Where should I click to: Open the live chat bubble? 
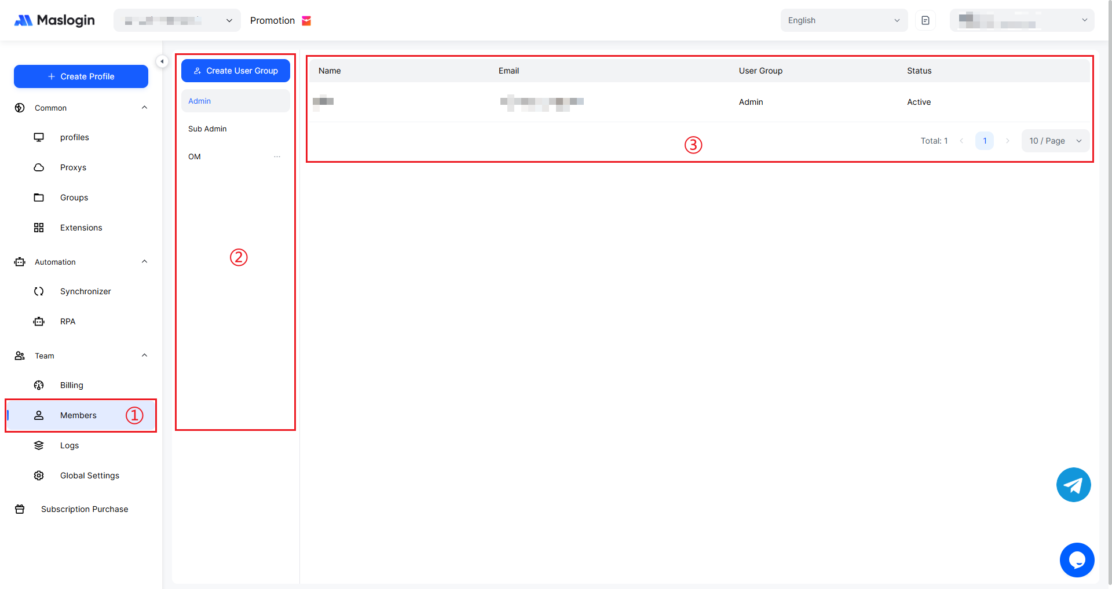click(1077, 559)
